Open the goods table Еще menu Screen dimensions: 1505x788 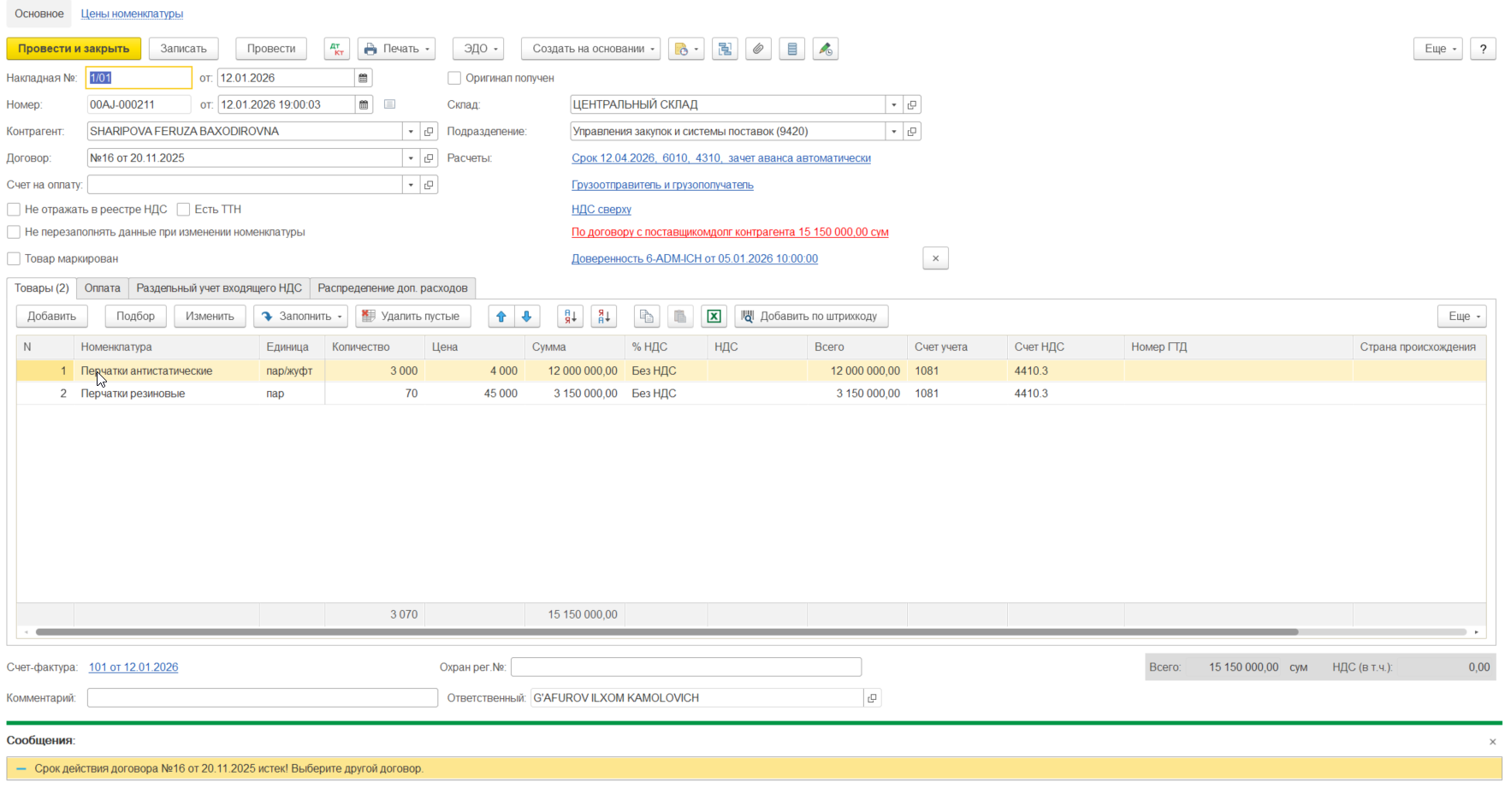pos(1462,317)
